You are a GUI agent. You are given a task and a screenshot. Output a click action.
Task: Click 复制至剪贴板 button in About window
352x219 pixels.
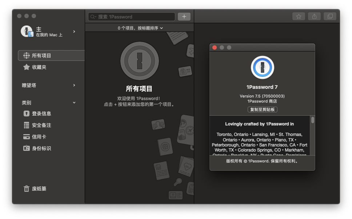[x=263, y=109]
